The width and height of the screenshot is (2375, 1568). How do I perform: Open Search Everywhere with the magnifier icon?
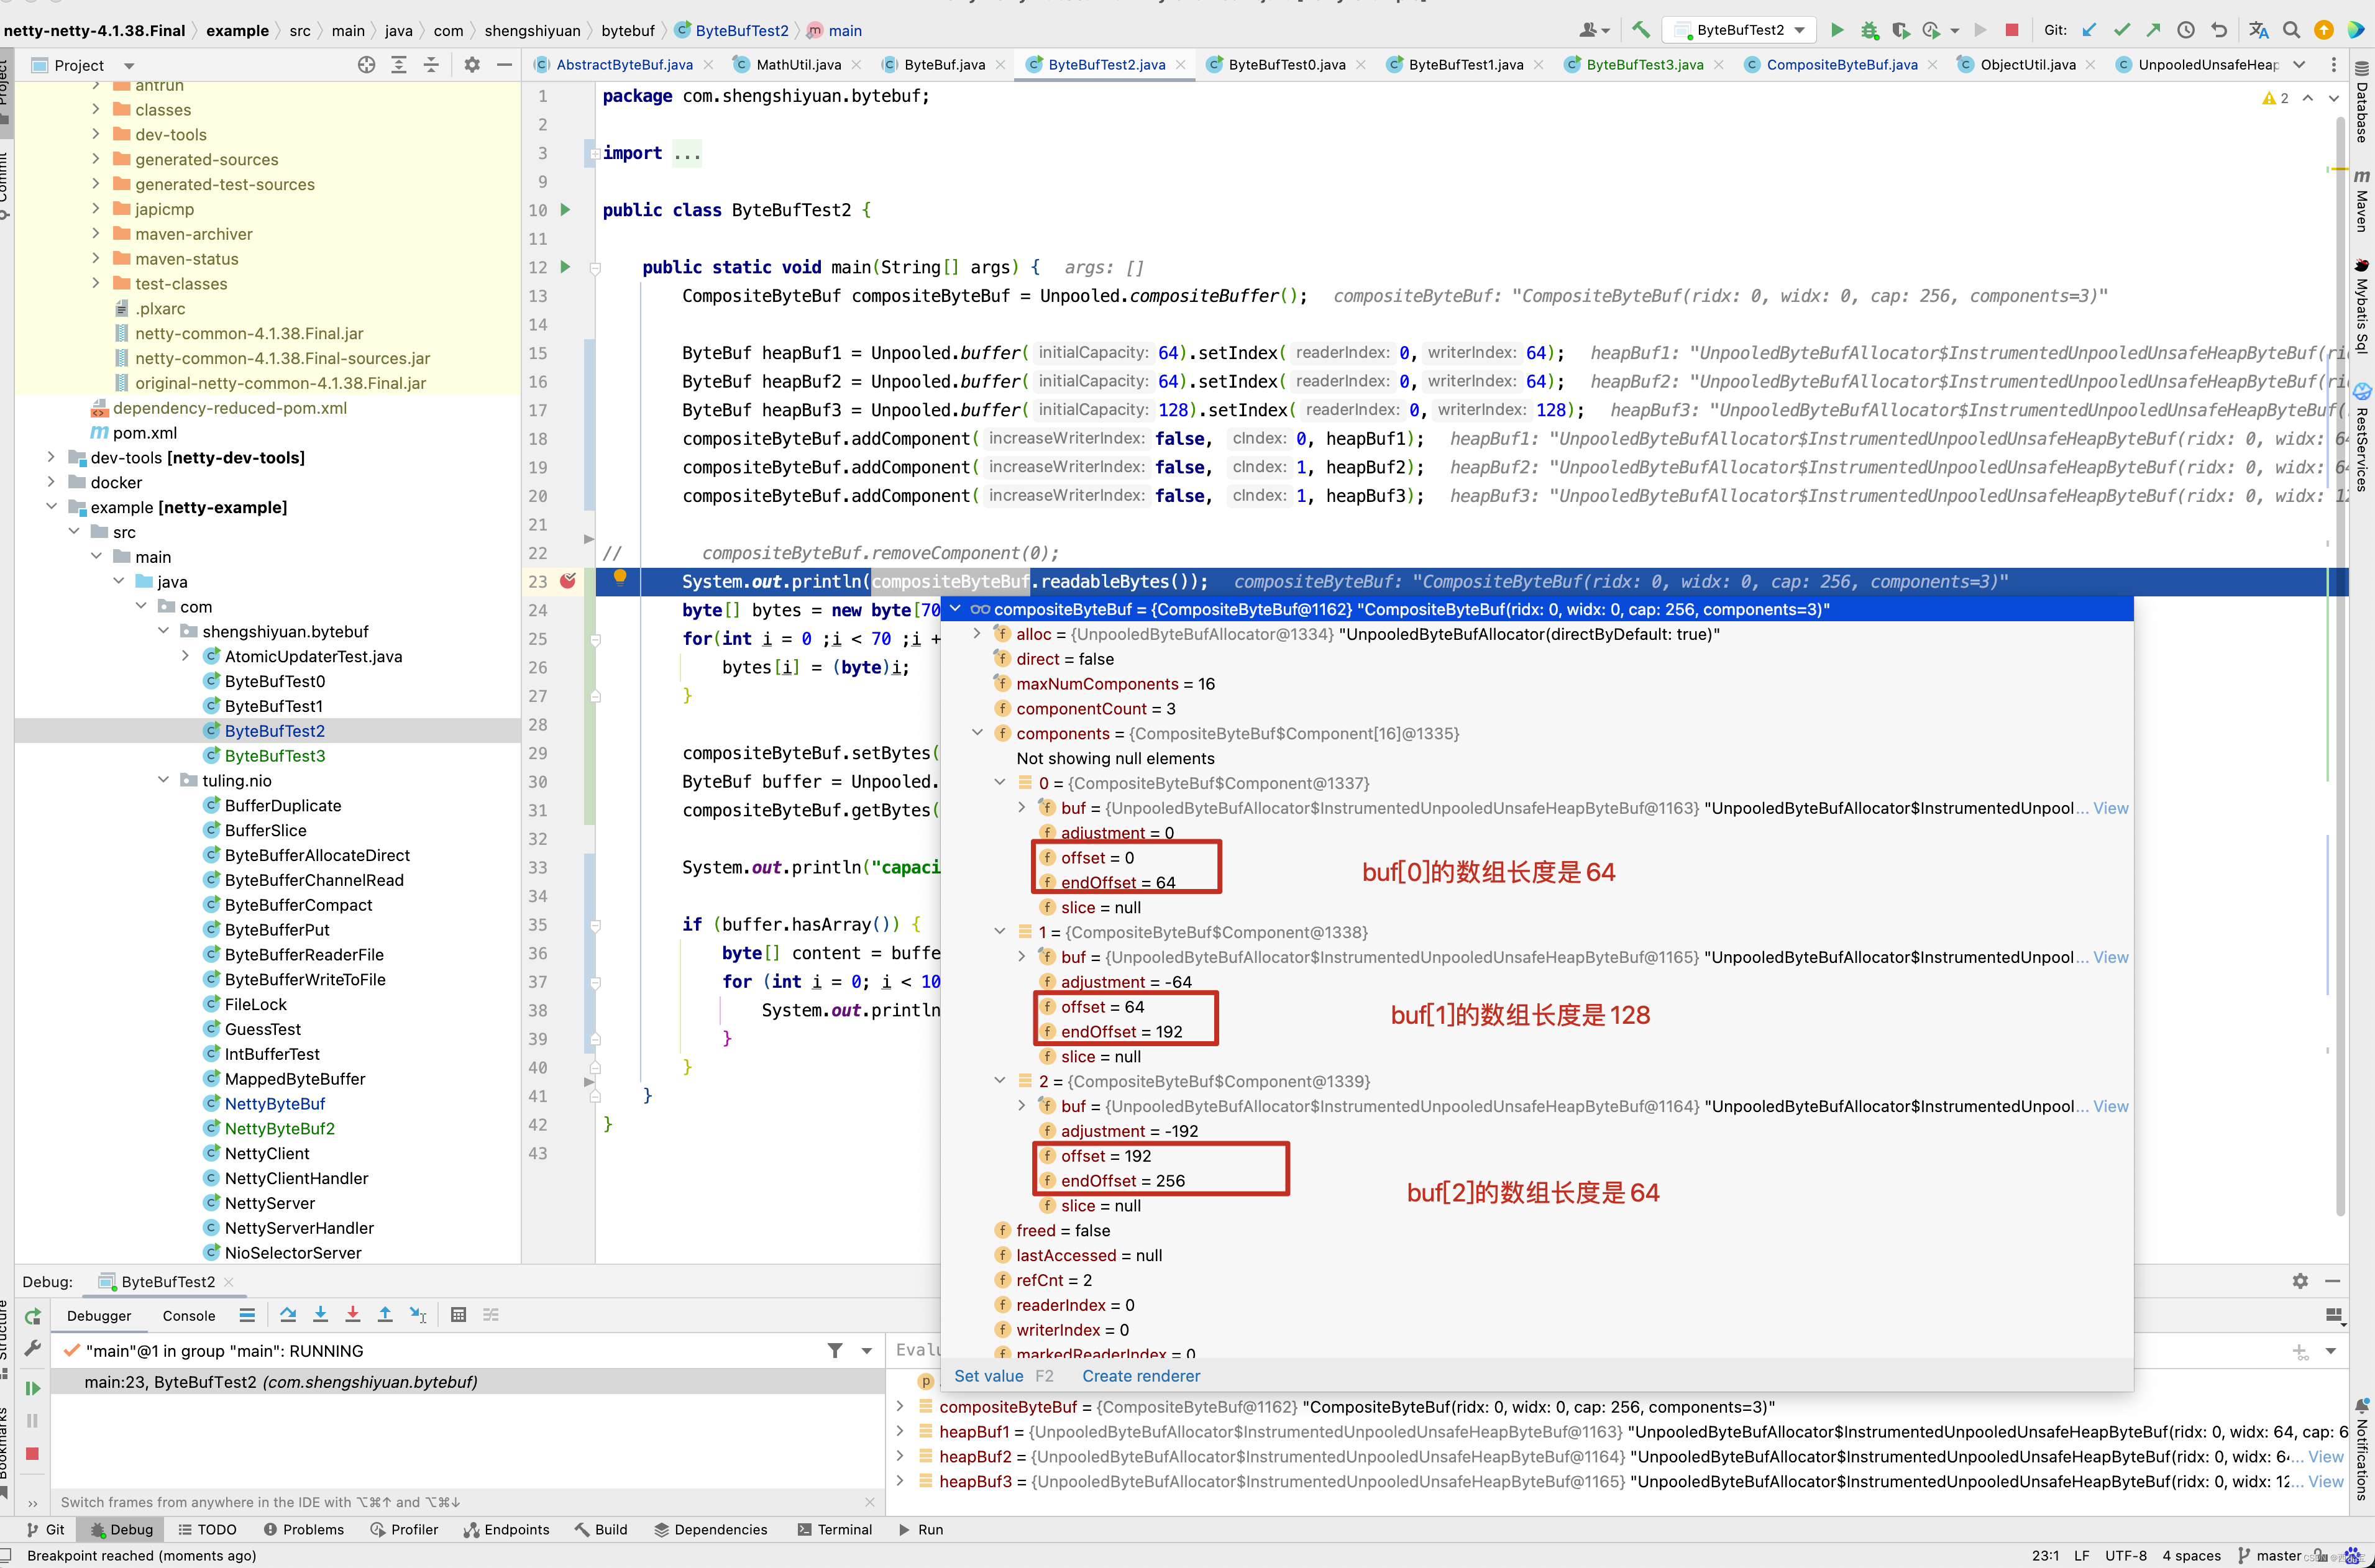click(x=2291, y=30)
